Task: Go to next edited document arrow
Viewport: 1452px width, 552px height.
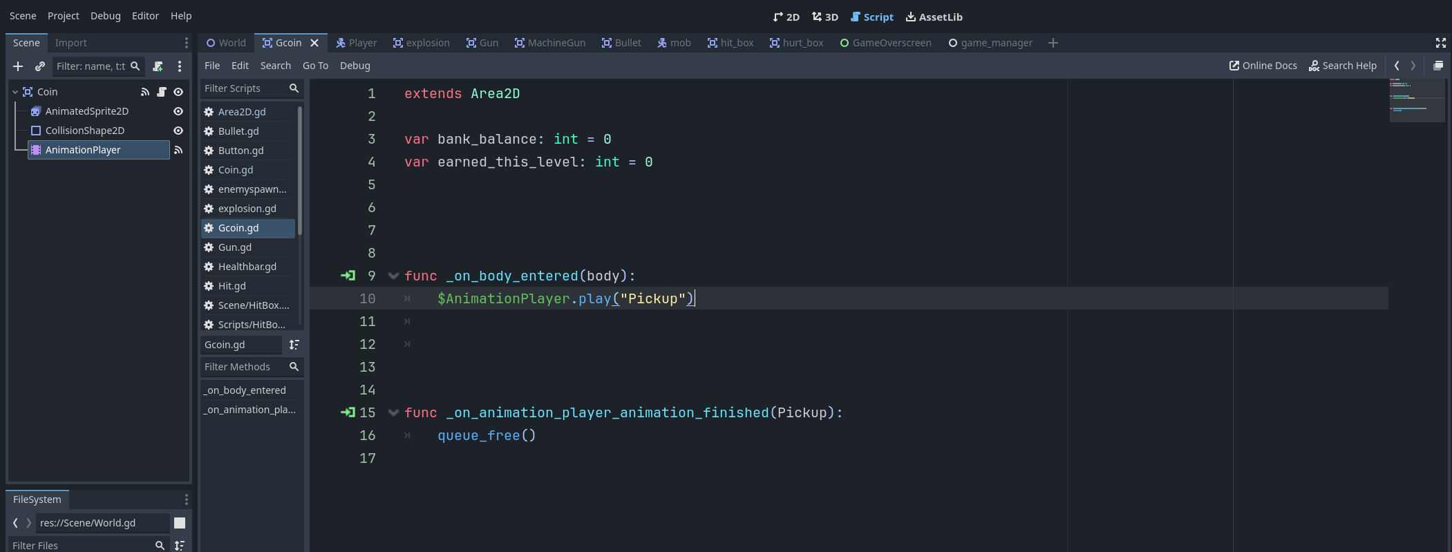Action: pos(1413,66)
